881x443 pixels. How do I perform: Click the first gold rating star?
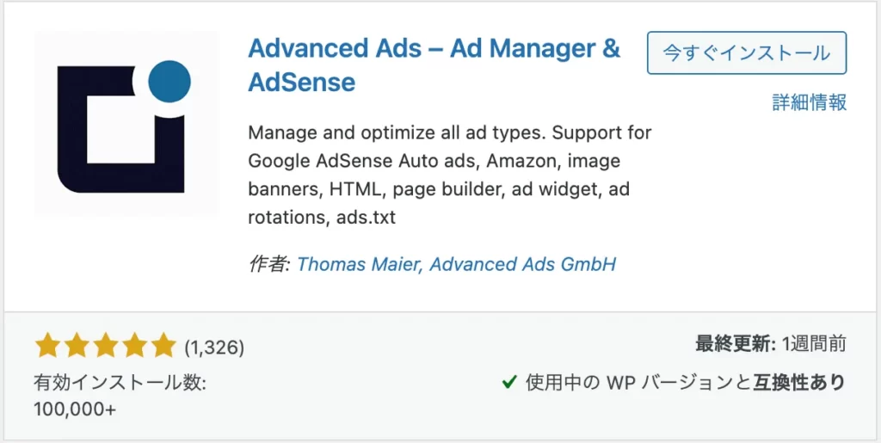[x=48, y=345]
